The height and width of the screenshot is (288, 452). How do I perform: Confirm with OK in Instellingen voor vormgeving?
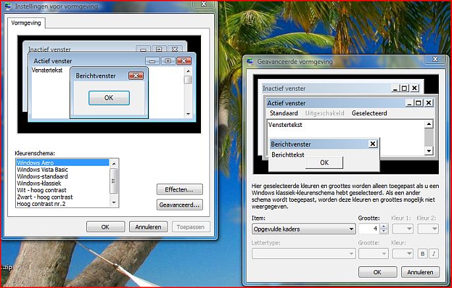click(x=105, y=227)
